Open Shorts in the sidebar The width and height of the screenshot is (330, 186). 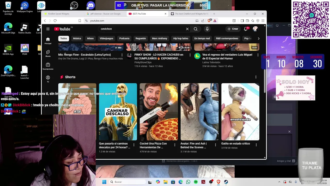coord(48,53)
